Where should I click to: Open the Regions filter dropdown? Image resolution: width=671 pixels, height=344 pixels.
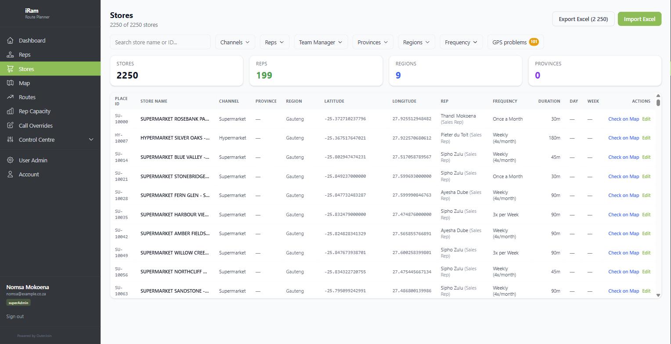pos(417,42)
